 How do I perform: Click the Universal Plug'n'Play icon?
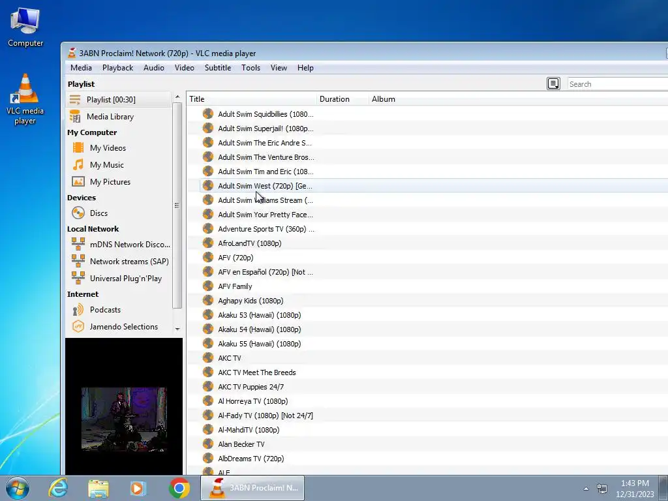(78, 278)
